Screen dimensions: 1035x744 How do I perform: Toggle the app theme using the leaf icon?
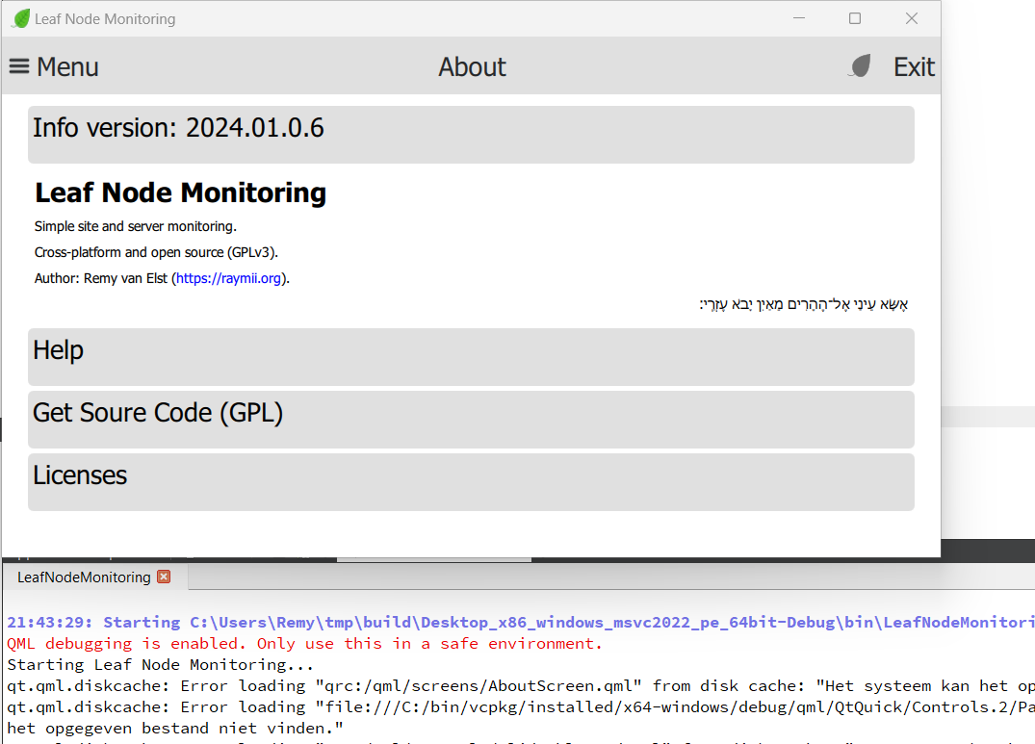coord(859,65)
